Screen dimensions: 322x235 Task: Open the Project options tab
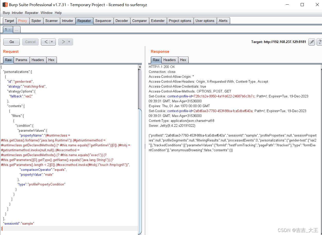click(x=180, y=21)
